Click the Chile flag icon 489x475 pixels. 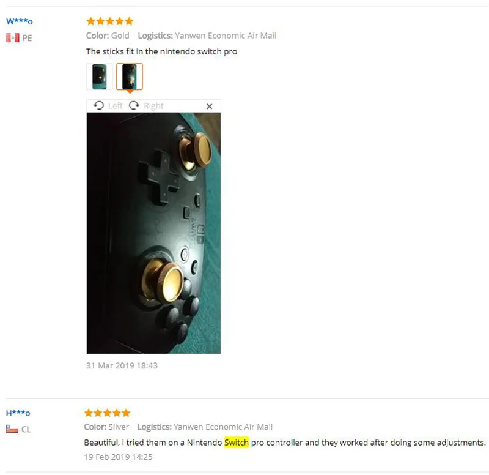(12, 428)
